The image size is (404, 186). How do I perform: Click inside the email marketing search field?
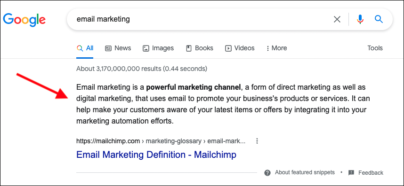pyautogui.click(x=201, y=19)
